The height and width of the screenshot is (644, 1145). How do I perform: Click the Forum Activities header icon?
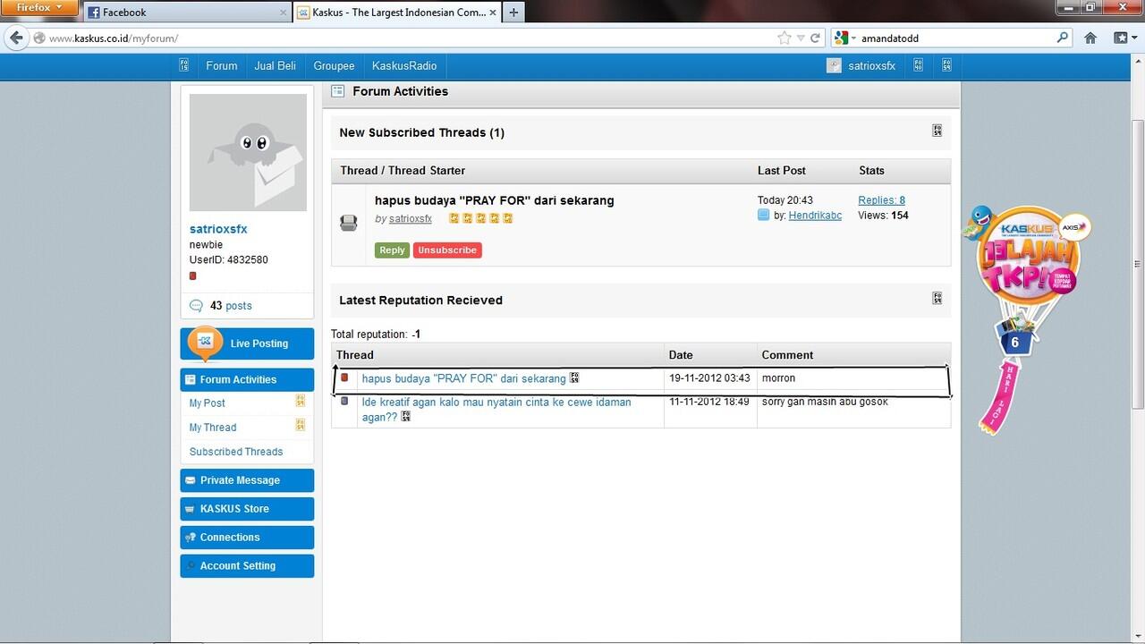click(x=337, y=91)
